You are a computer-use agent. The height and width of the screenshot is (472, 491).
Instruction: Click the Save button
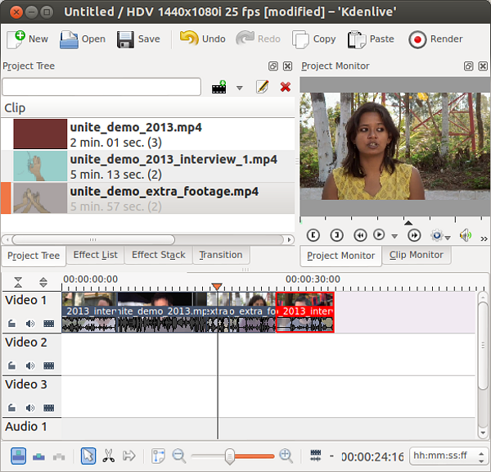click(x=138, y=39)
